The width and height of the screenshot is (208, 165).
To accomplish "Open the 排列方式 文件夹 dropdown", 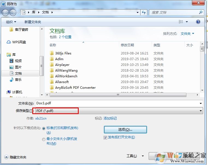I will pyautogui.click(x=187, y=34).
